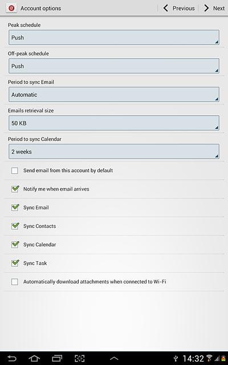Tap the Android home icon
This screenshot has height=365, width=228.
click(34, 358)
